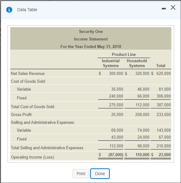Click fixed COGS total 306,000
Screen dimensions: 181x183
(x=164, y=96)
